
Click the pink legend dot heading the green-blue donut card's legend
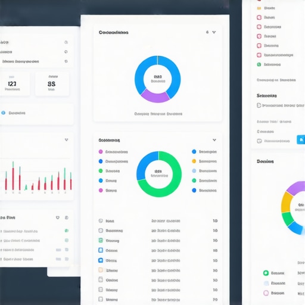pos(101,152)
